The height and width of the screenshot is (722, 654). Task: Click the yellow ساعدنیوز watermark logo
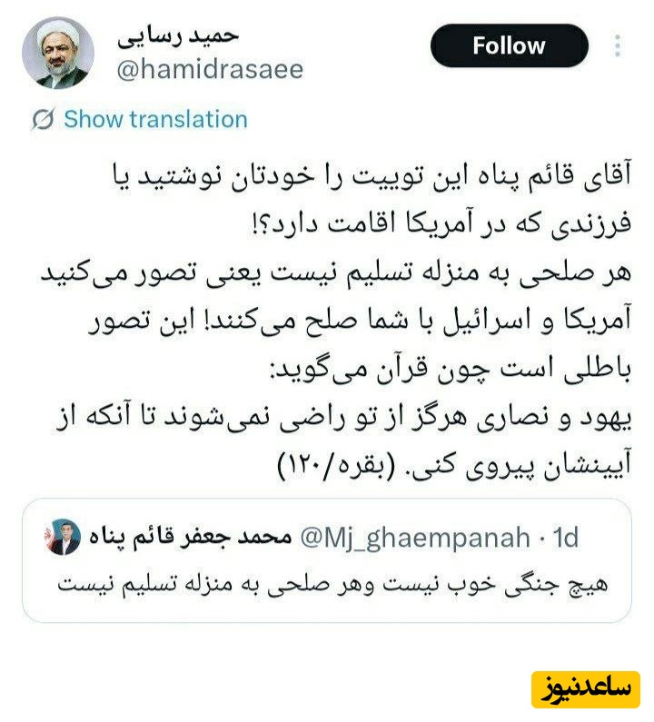[585, 688]
